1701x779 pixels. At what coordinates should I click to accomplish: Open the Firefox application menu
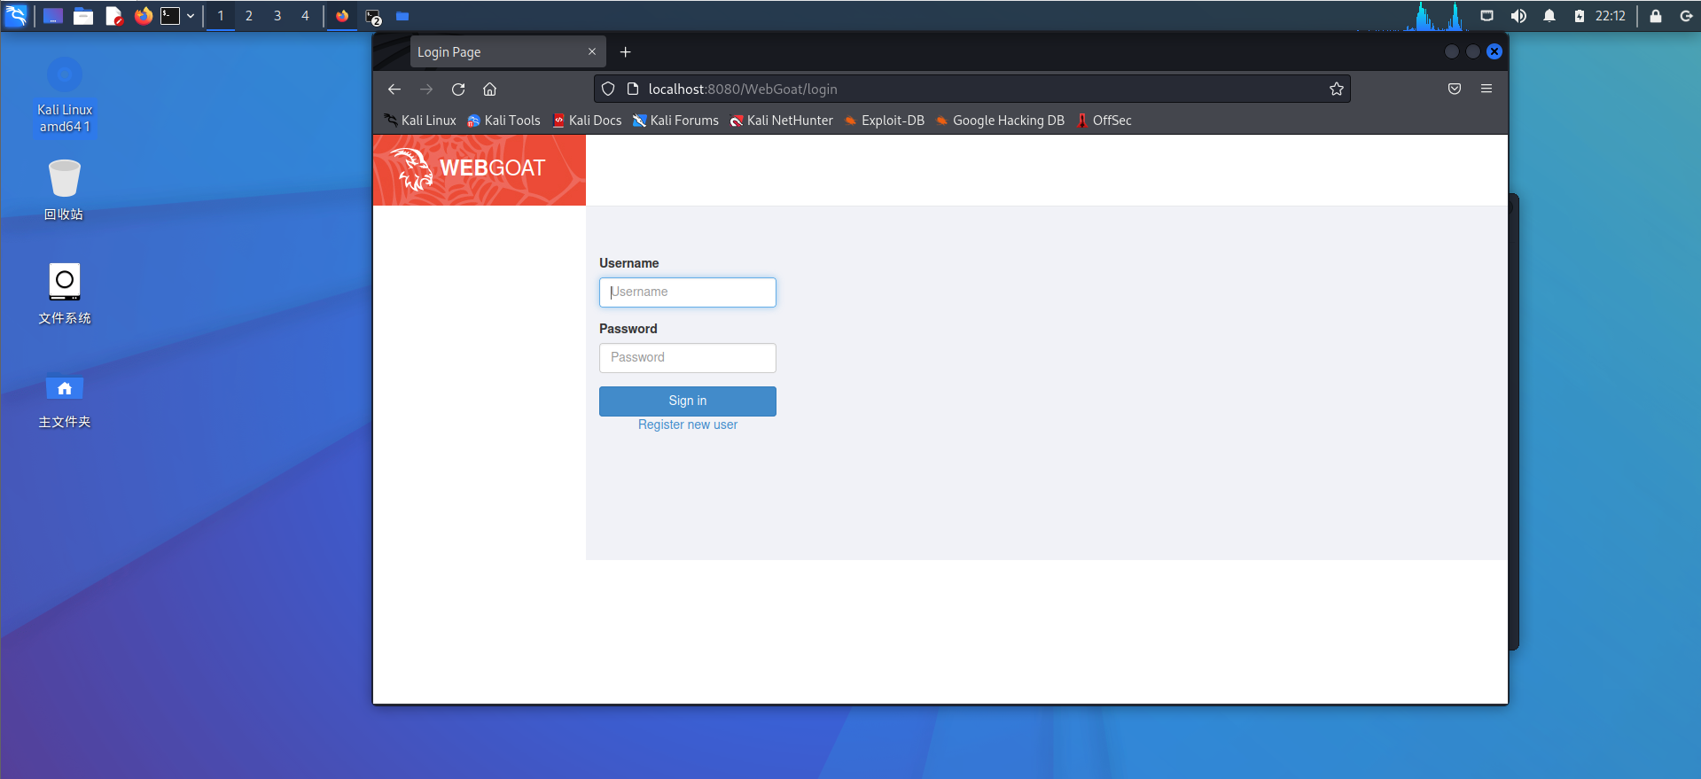tap(1486, 89)
